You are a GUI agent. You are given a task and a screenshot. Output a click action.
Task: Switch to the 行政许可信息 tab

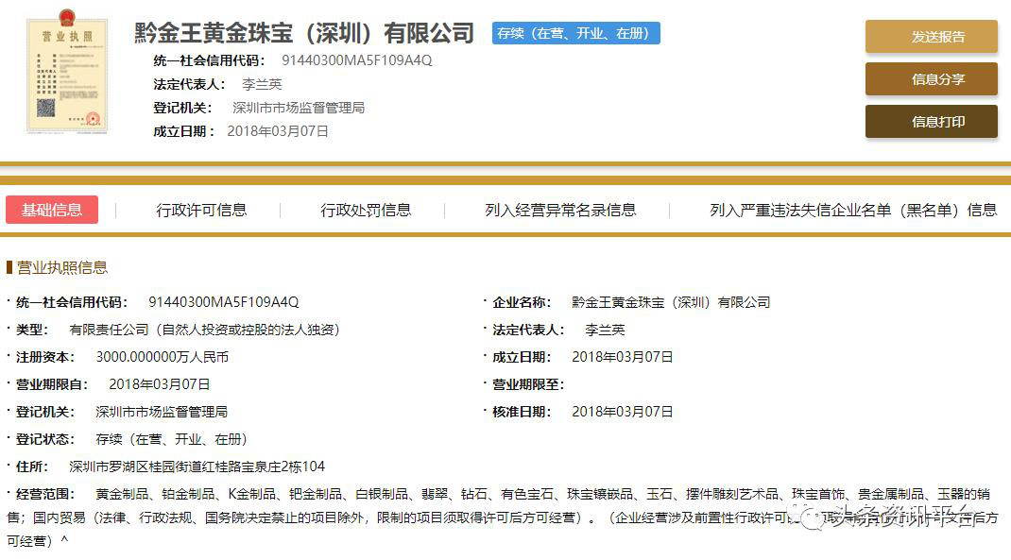point(201,210)
